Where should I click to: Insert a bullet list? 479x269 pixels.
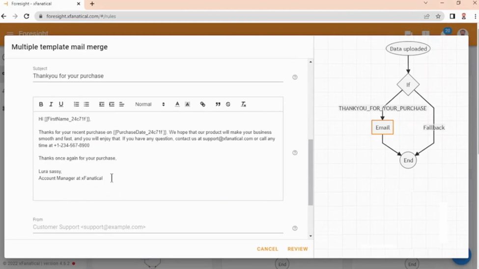point(86,104)
